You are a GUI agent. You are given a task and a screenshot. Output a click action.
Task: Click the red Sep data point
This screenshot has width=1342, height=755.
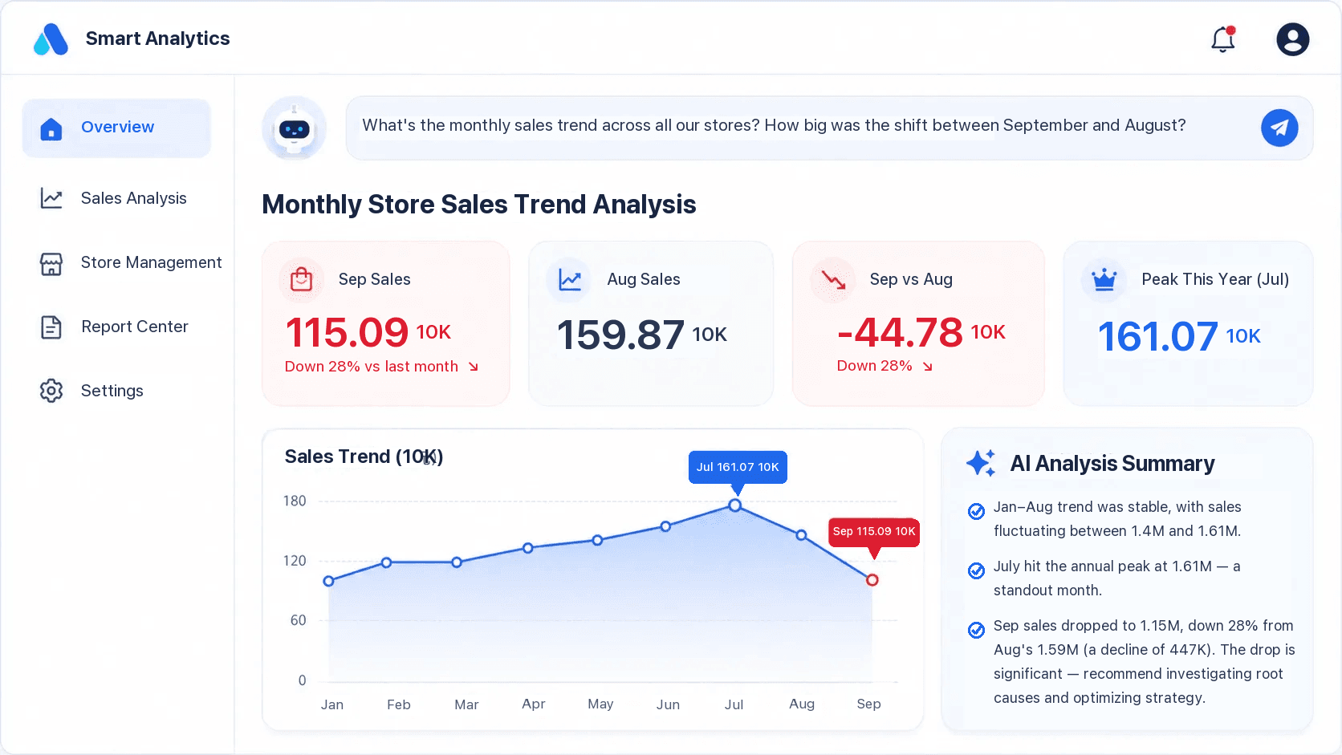(872, 580)
